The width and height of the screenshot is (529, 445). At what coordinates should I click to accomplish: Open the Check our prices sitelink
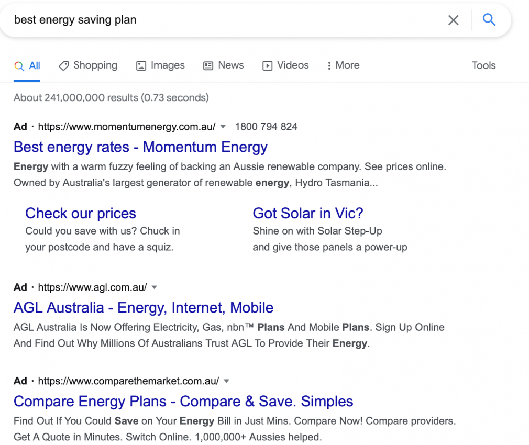click(81, 214)
